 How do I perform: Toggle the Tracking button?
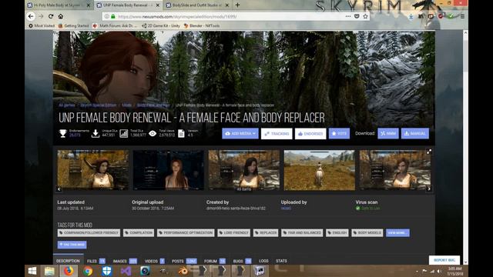tap(277, 133)
